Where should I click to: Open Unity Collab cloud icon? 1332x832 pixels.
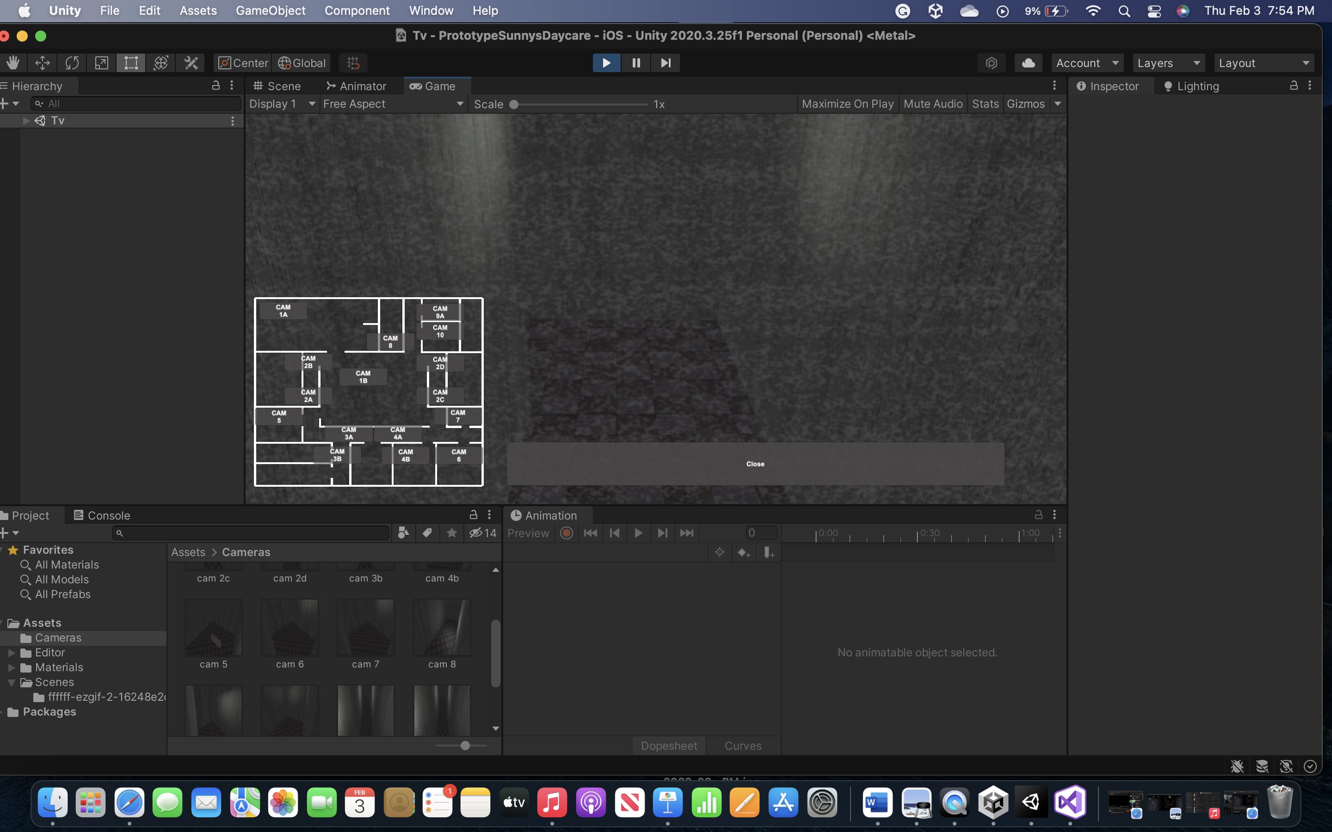click(x=1028, y=63)
